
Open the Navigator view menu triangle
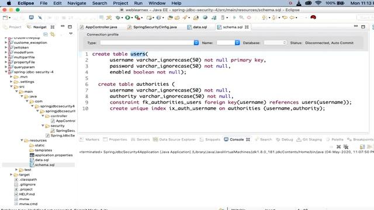71,34
